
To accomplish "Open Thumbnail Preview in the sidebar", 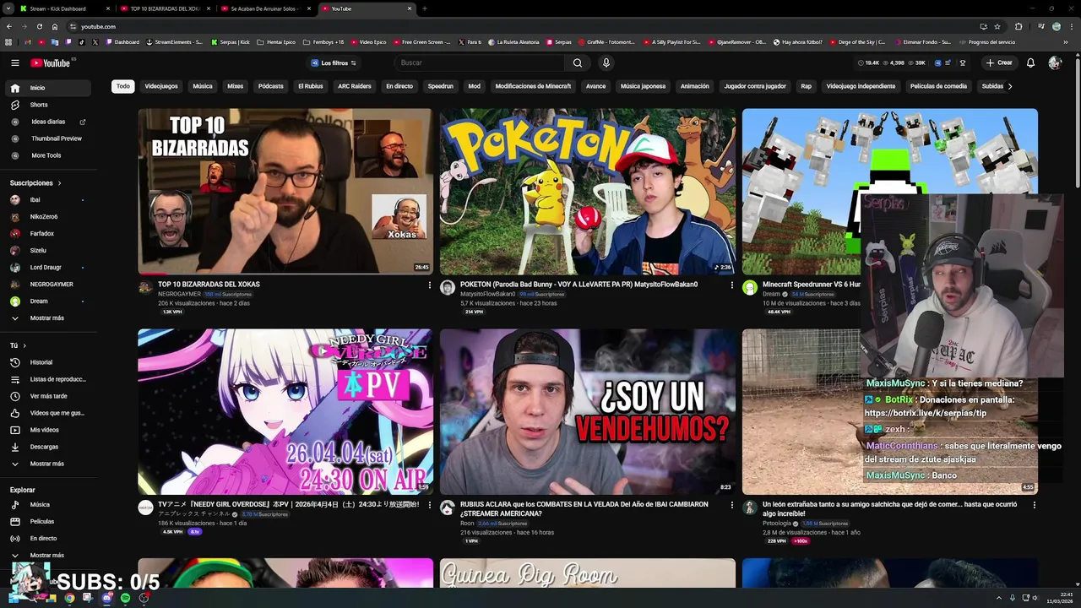I will [47, 138].
